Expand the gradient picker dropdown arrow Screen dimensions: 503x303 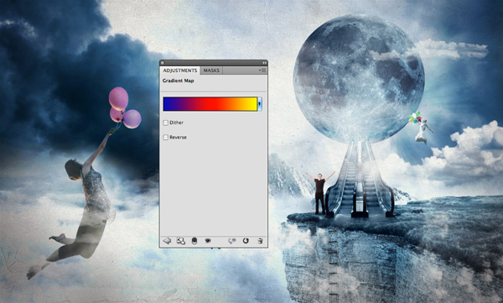click(x=260, y=104)
